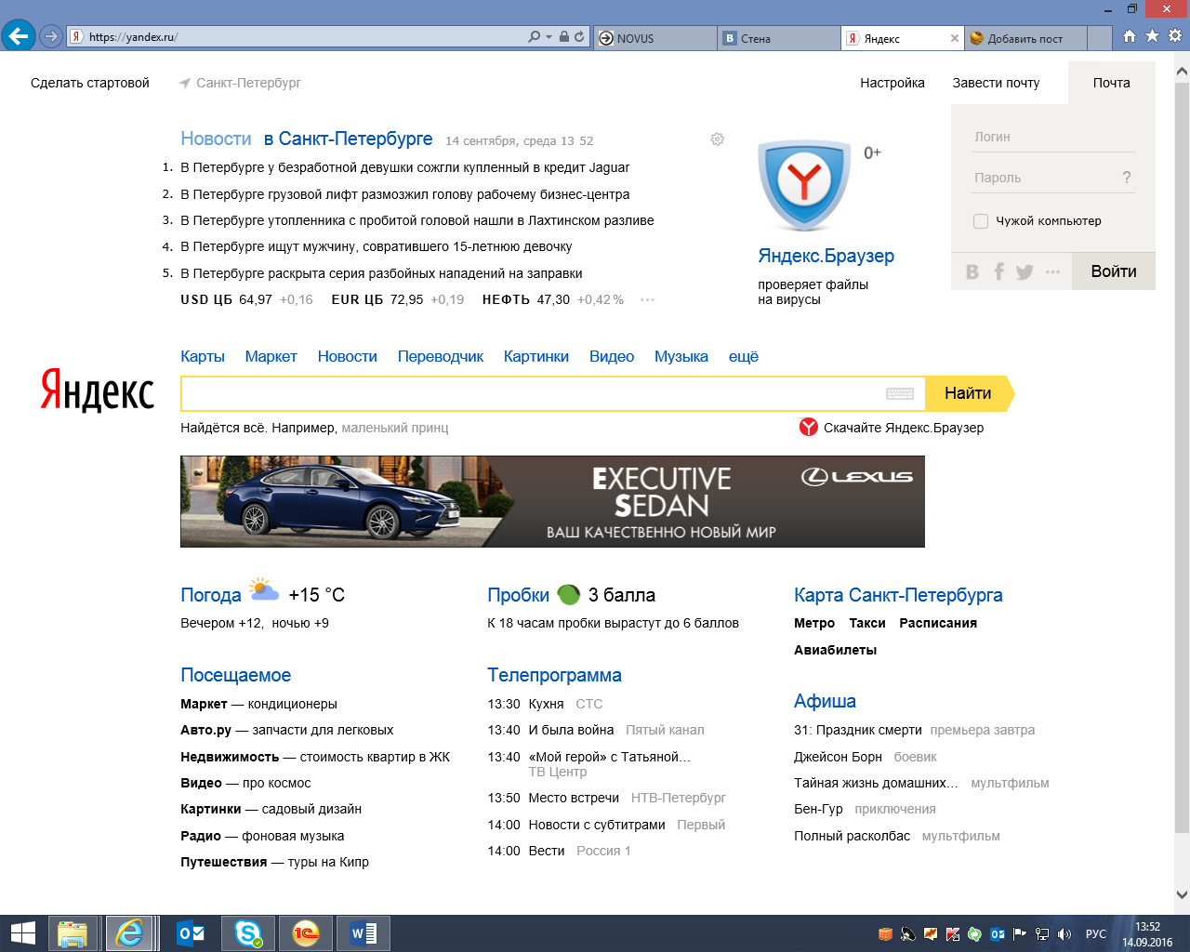Open Яндекс.Браузер link under shield

(826, 256)
